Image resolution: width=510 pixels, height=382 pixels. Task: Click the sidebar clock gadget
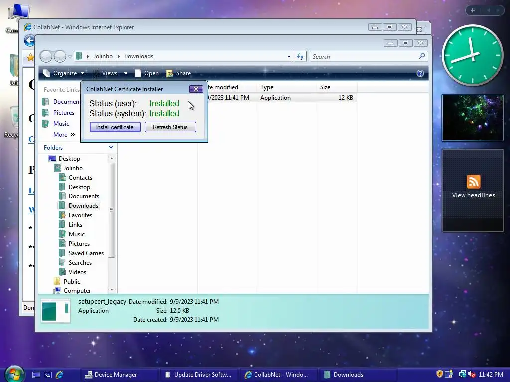(x=473, y=55)
